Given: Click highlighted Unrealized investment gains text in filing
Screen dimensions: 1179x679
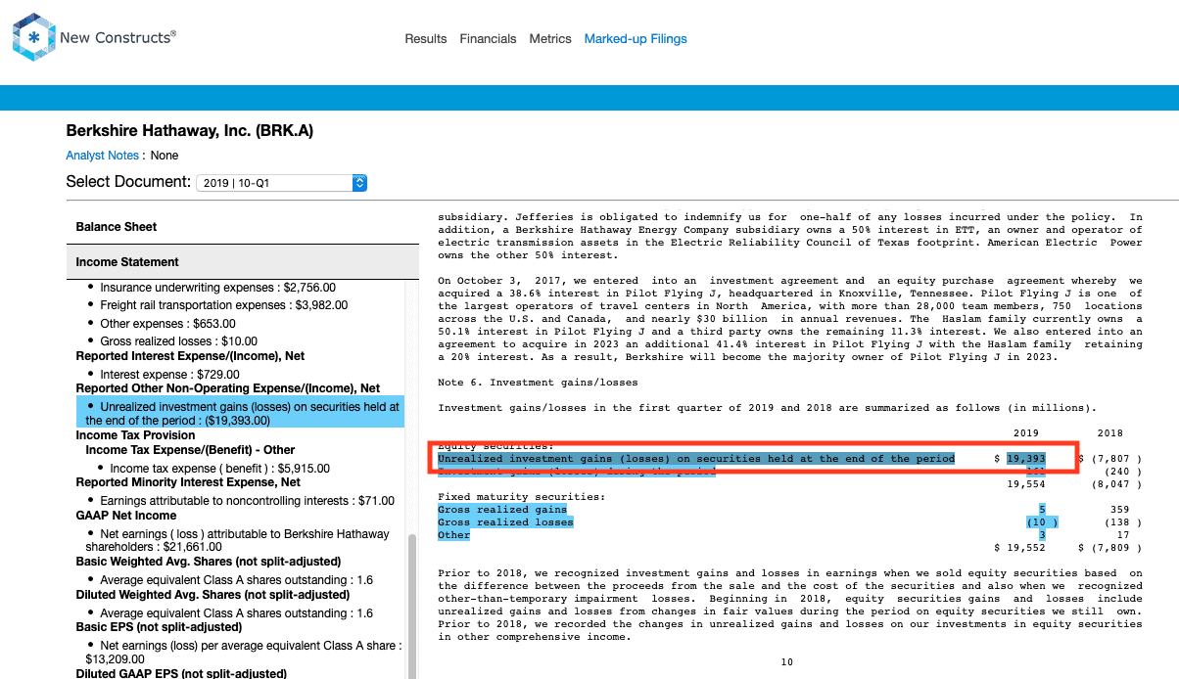Looking at the screenshot, I should [696, 458].
